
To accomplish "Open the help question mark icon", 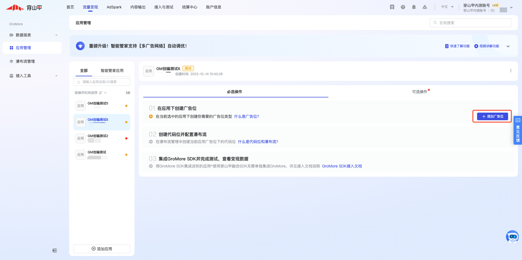I will coord(403,7).
